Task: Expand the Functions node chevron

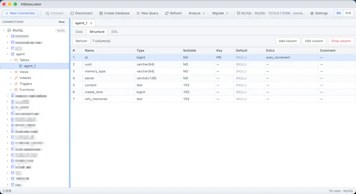Action: click(x=11, y=89)
